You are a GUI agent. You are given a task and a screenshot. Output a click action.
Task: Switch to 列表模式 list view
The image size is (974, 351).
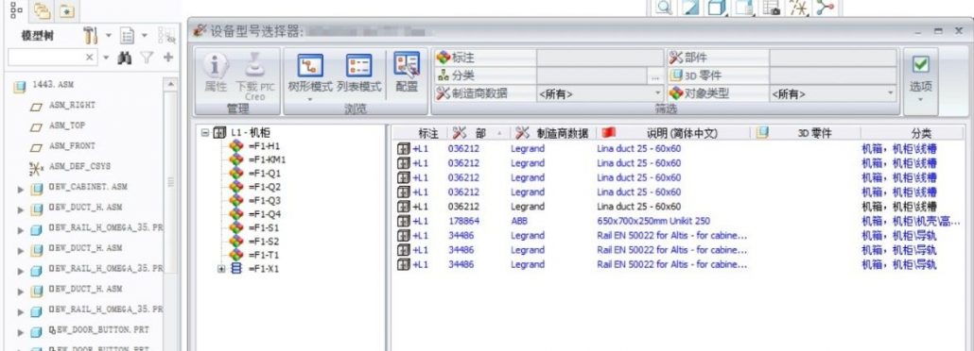pos(359,74)
